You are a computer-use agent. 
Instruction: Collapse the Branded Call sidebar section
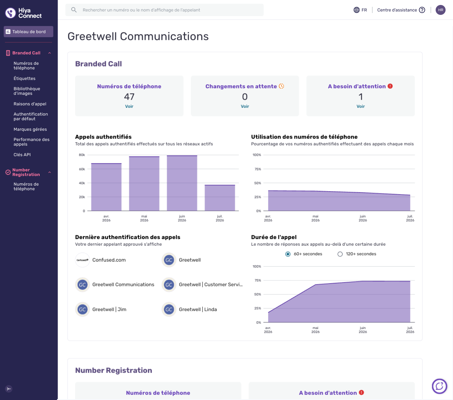click(x=50, y=53)
